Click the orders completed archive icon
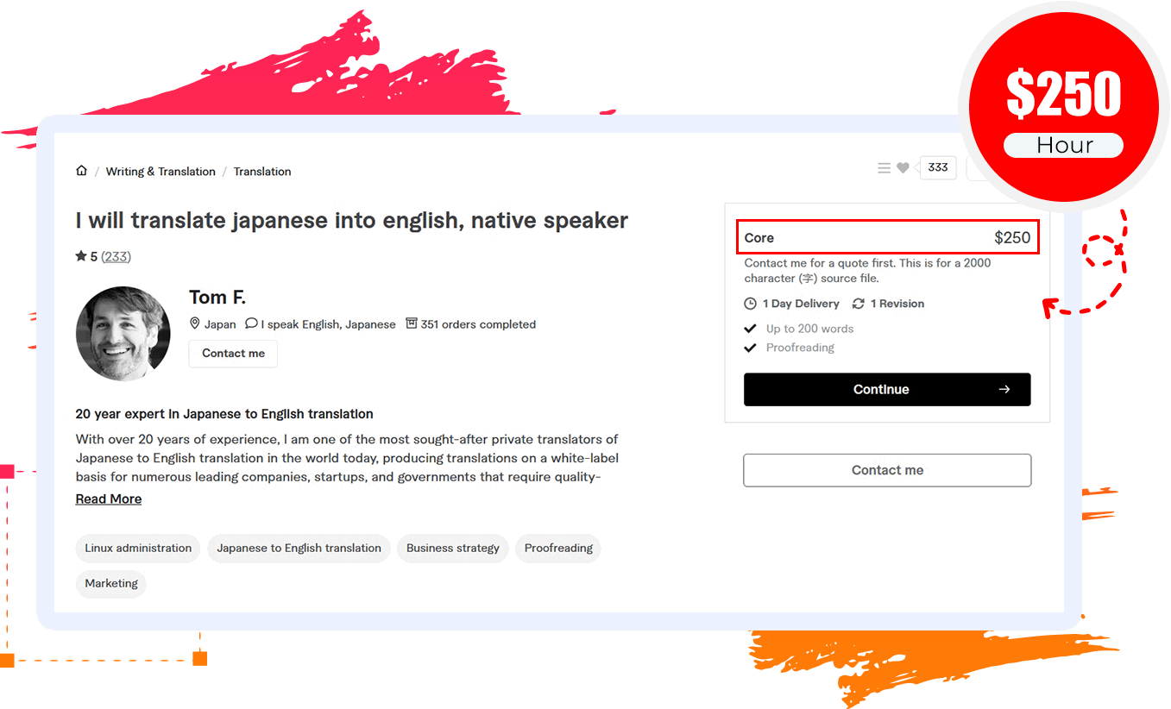The width and height of the screenshot is (1171, 709). (412, 324)
